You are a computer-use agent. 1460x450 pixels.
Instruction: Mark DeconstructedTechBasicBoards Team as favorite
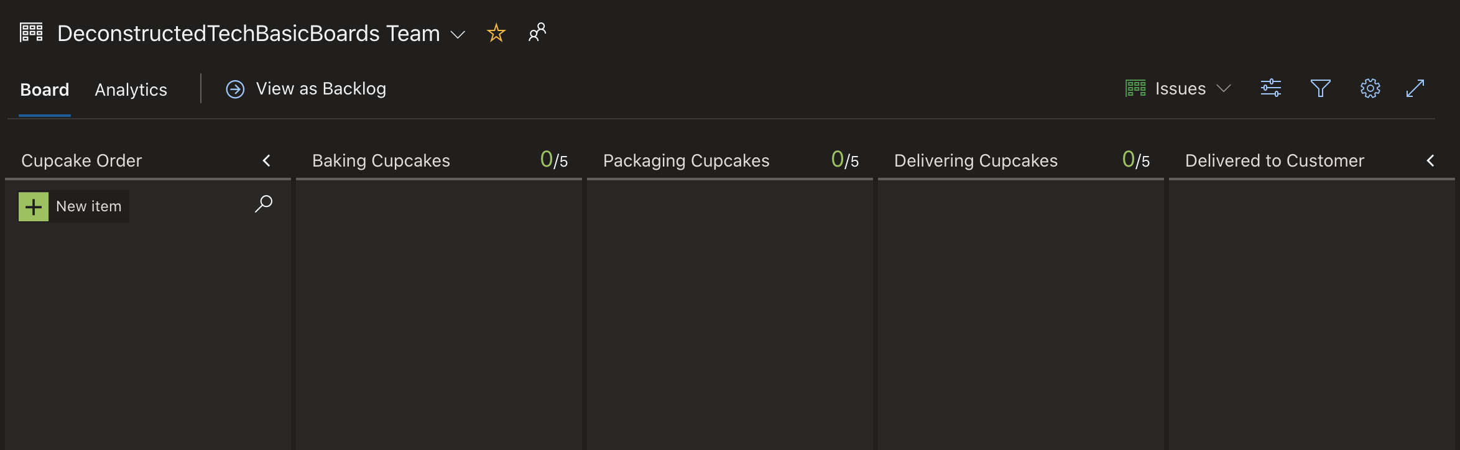[496, 32]
